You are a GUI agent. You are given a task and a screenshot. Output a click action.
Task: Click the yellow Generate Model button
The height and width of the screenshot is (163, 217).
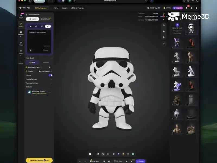point(39,160)
